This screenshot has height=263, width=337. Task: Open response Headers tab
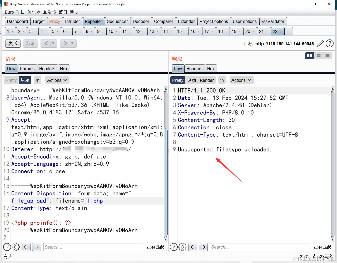click(194, 69)
